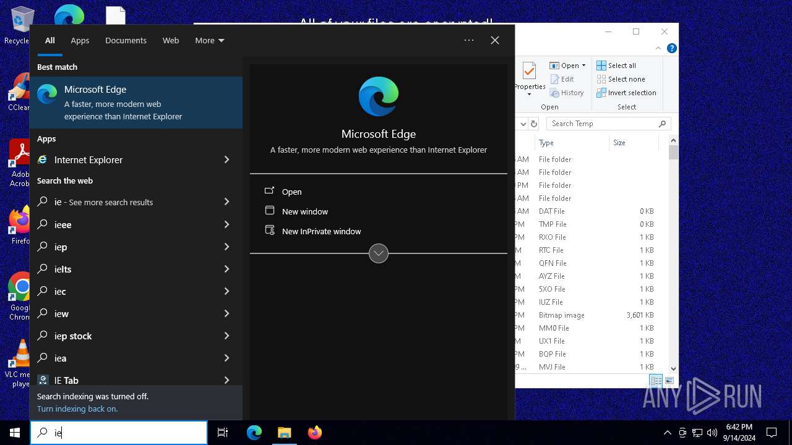Click the network icon in system tray
Image resolution: width=792 pixels, height=445 pixels.
pos(697,433)
